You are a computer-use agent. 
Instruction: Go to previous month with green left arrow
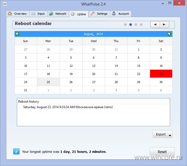pos(17,34)
